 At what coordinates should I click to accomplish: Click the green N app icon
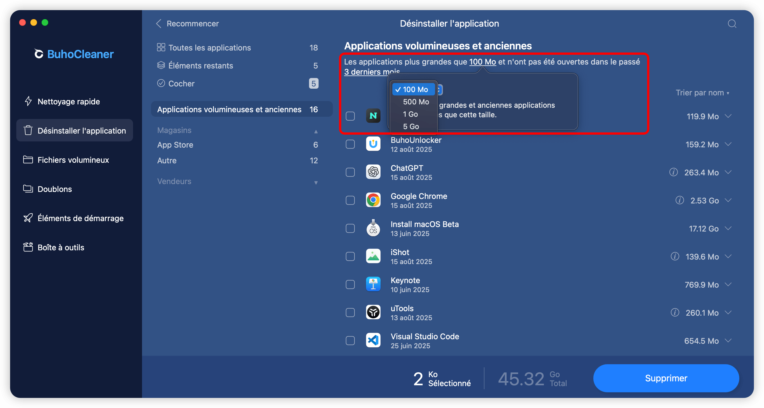tap(373, 116)
